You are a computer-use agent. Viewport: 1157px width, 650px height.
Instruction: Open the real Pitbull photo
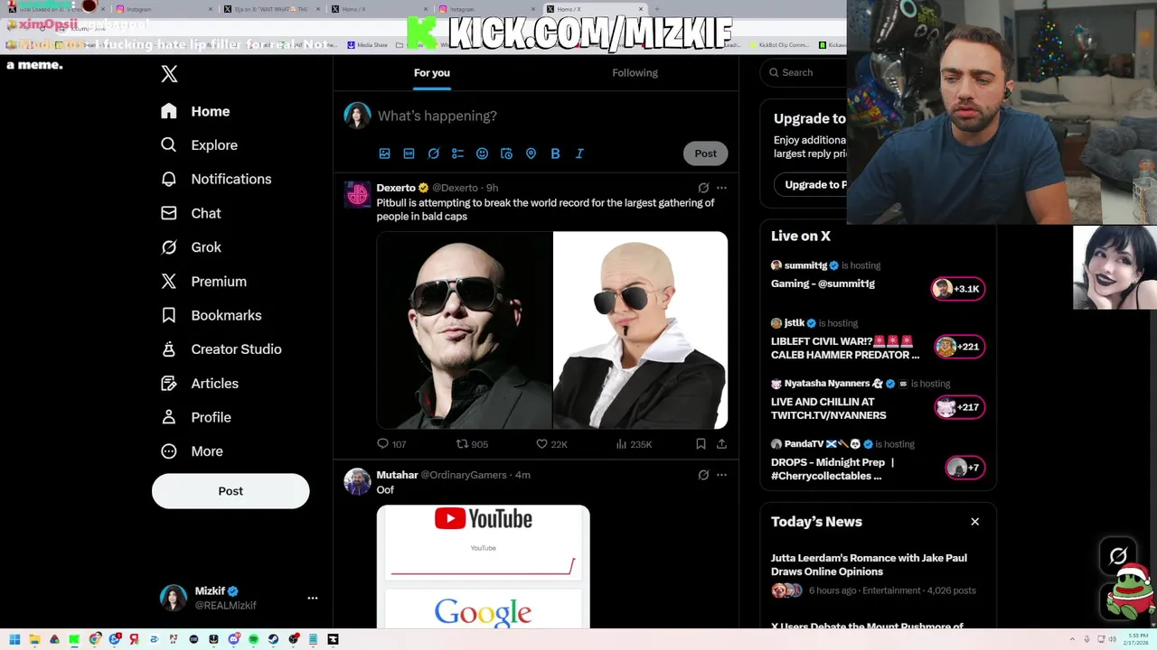pos(464,330)
